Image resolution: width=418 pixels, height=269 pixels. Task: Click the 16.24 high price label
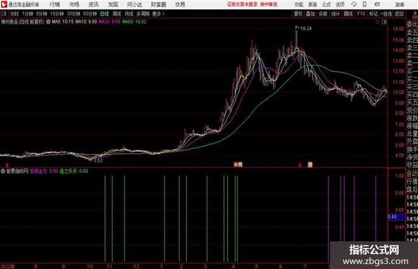coord(306,29)
